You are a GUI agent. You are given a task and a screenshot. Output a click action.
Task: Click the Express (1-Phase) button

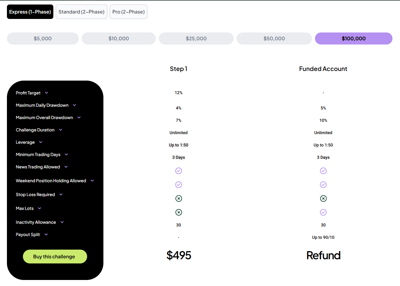click(30, 12)
